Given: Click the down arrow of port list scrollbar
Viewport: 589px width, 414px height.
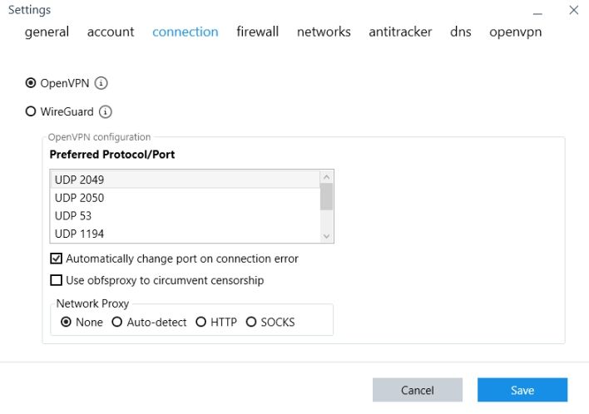Looking at the screenshot, I should click(327, 236).
